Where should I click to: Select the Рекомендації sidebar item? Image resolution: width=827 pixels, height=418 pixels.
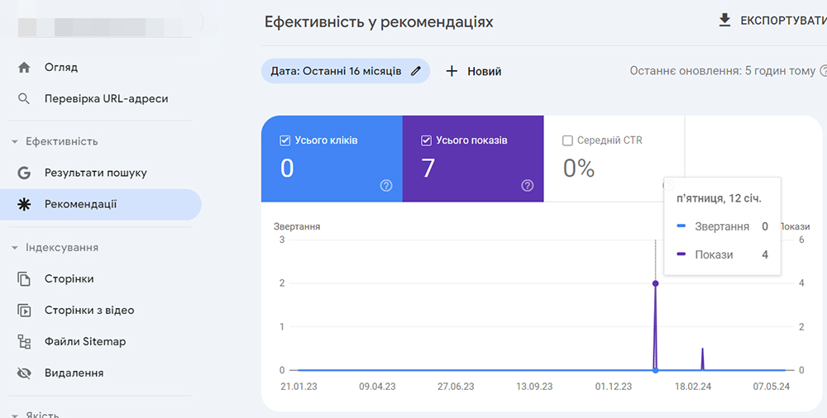pos(101,205)
